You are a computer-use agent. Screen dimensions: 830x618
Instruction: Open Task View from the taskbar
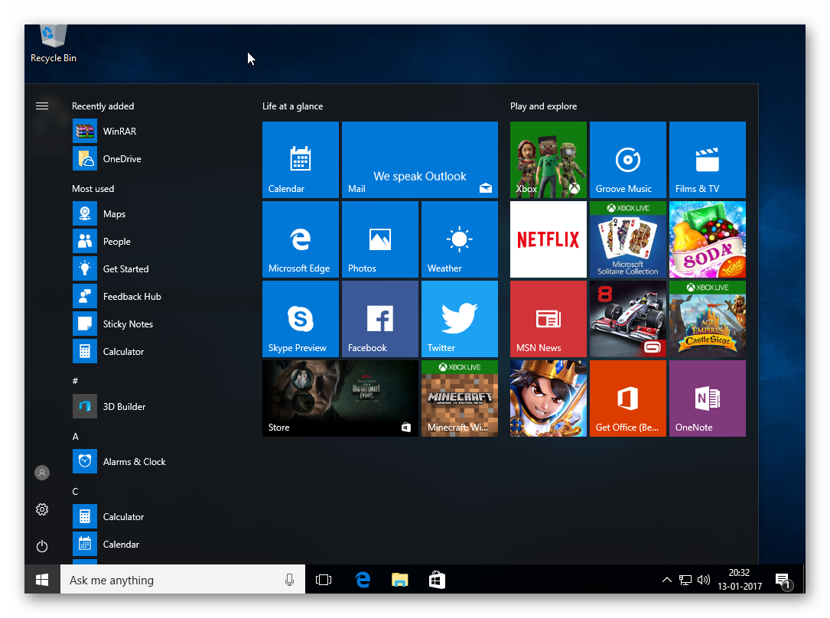pos(324,580)
